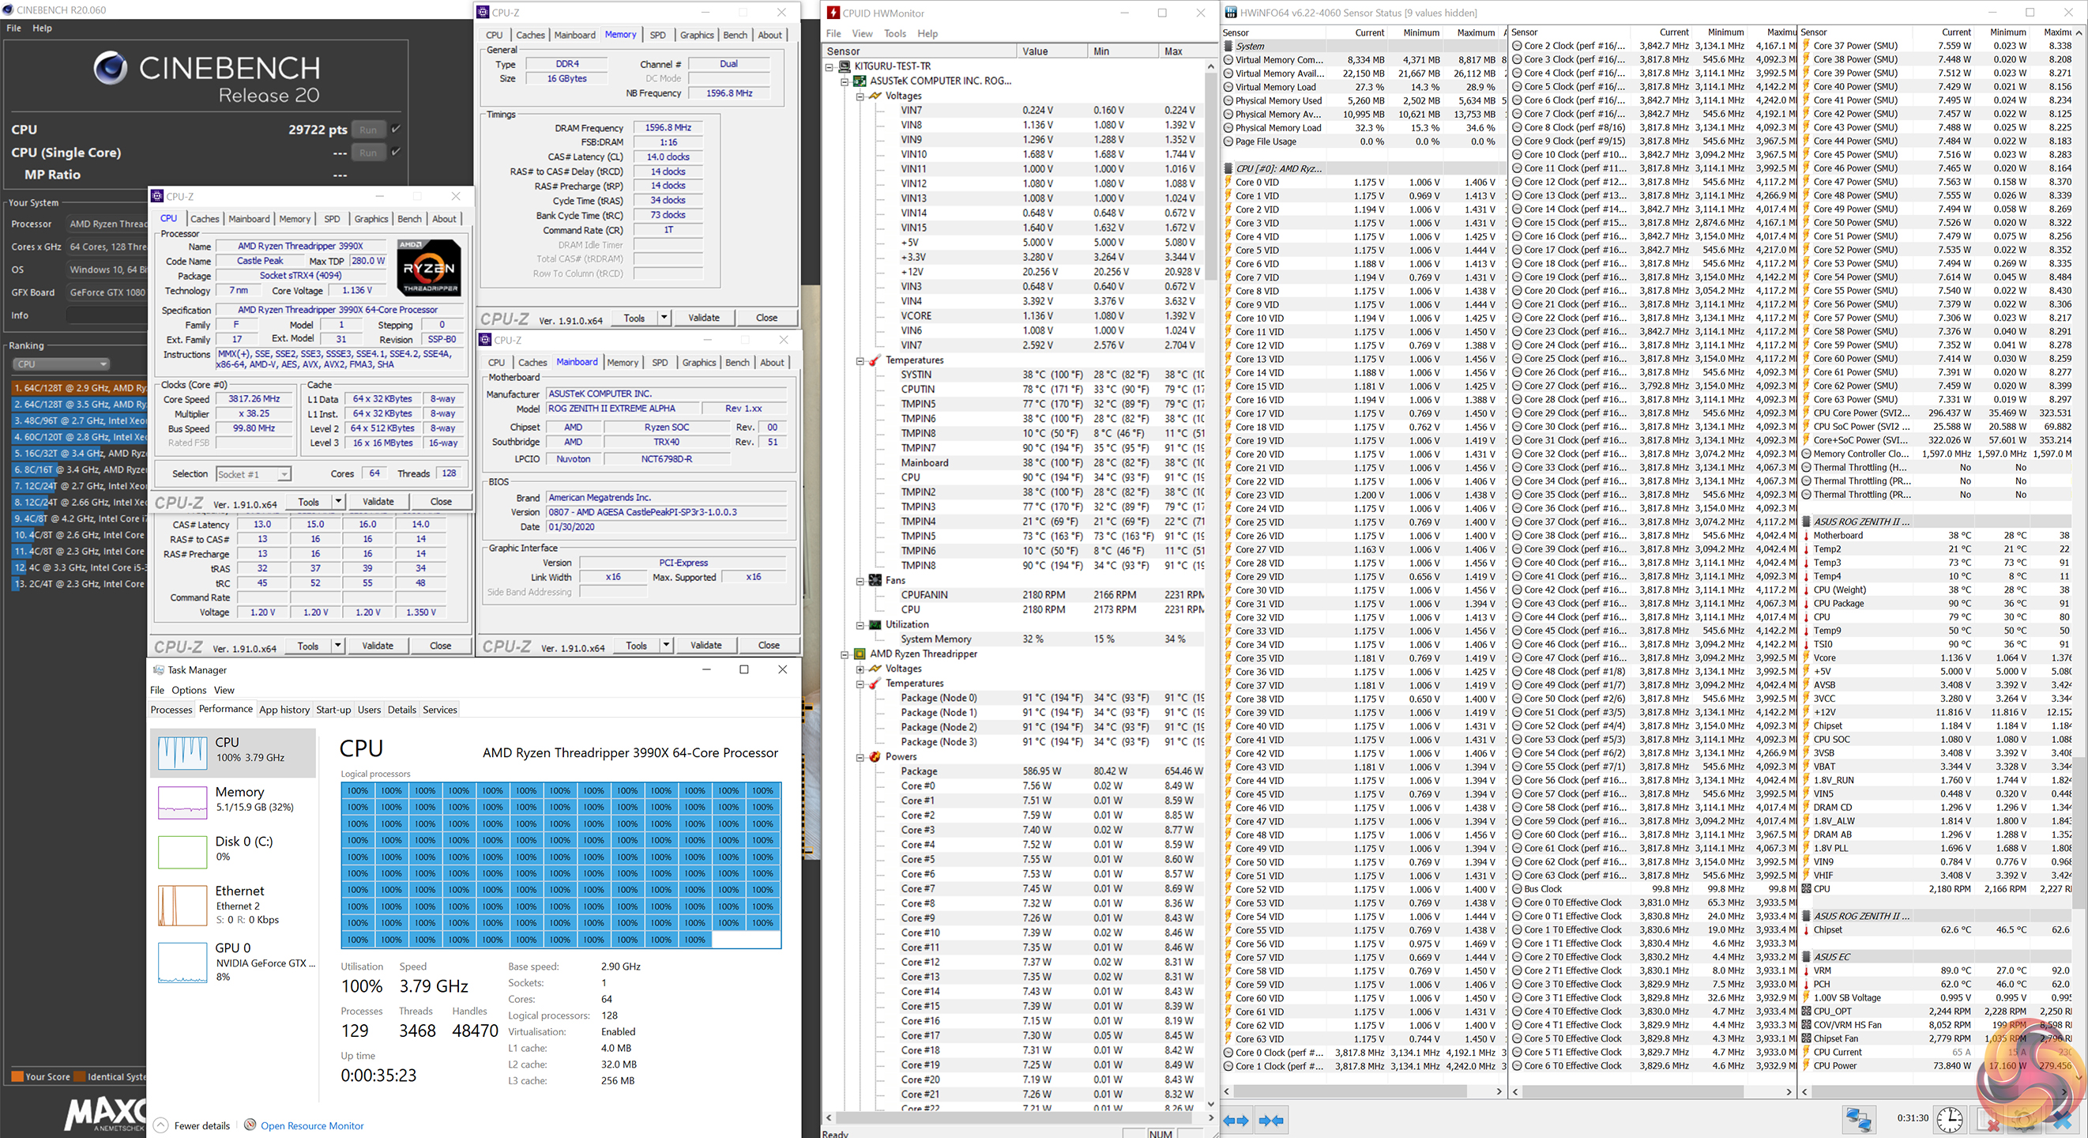Viewport: 2088px width, 1138px height.
Task: Click HWiNFO collapse columns arrows icon
Action: tap(1271, 1121)
